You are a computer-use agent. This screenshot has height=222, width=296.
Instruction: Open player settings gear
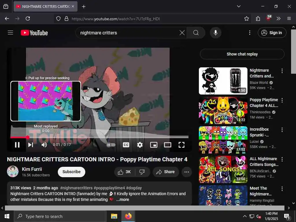140,145
